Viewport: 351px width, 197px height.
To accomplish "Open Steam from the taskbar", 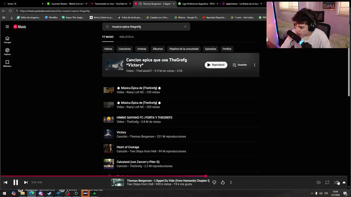I will [49, 193].
